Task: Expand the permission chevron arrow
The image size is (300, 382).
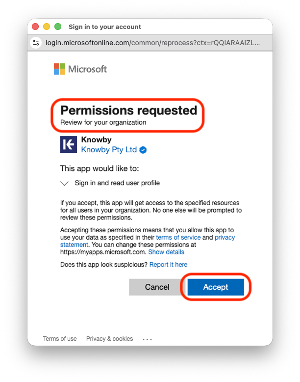Action: click(x=65, y=183)
